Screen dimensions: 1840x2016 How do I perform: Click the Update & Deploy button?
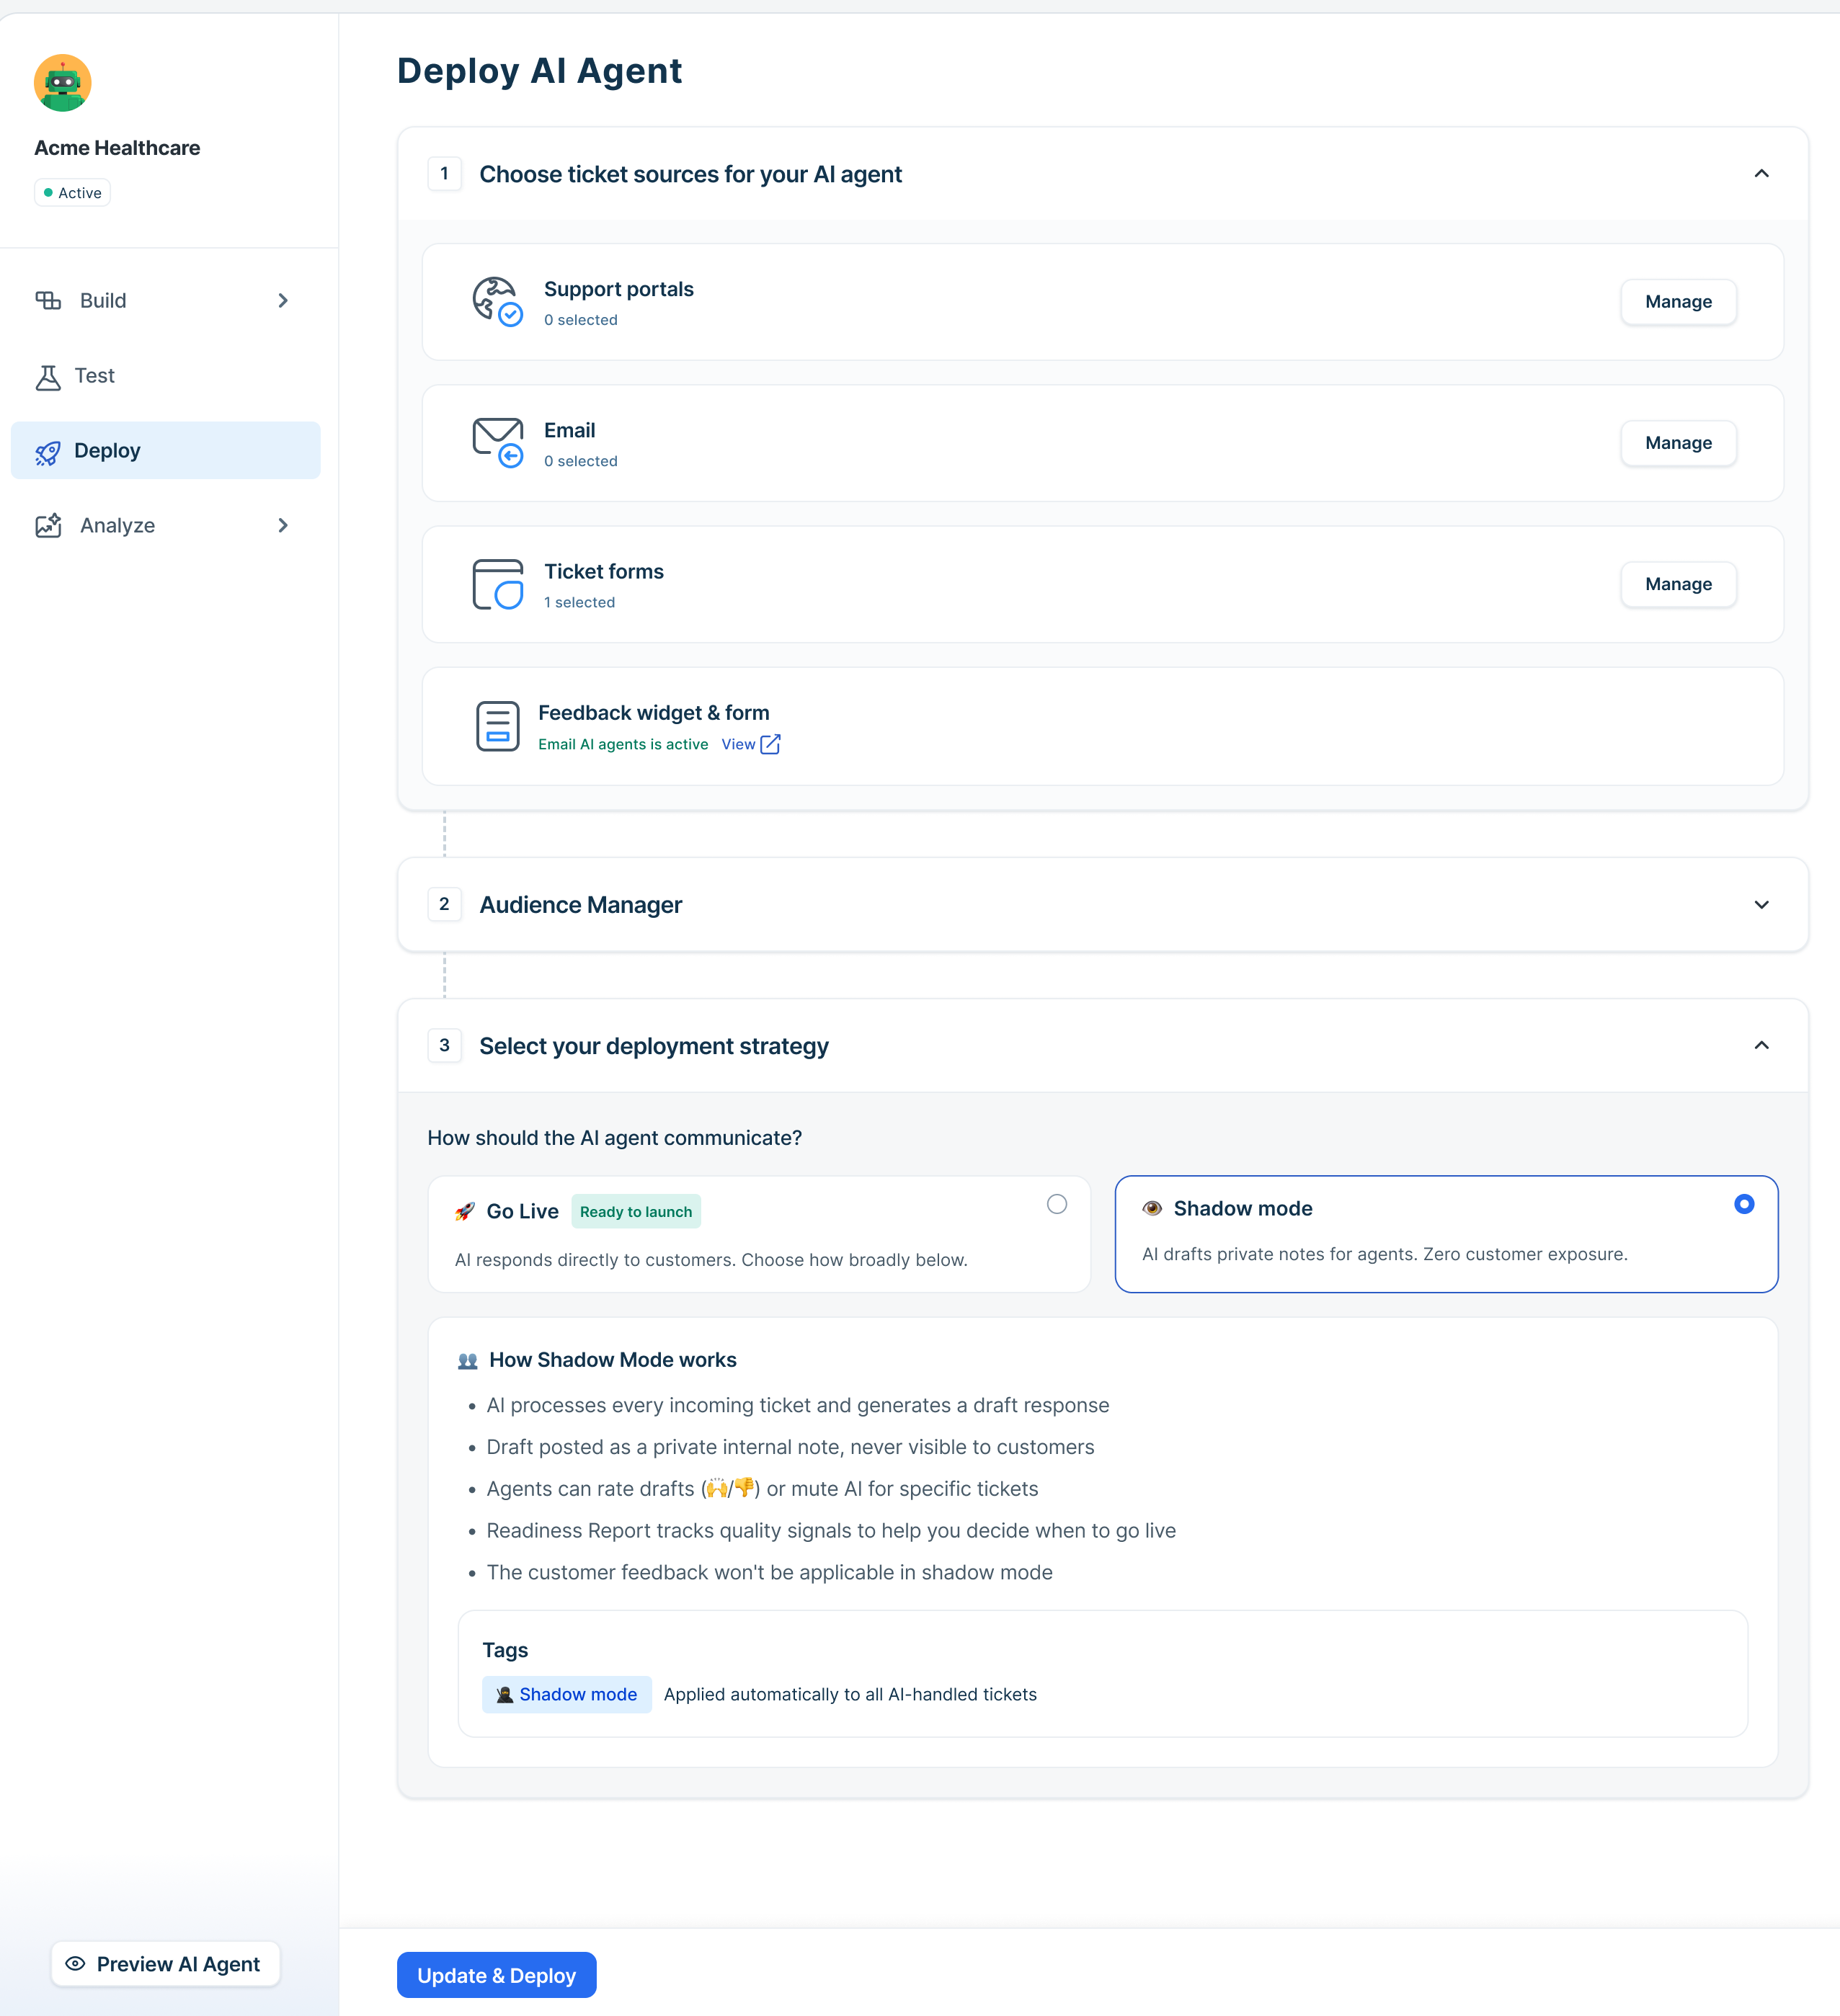[x=497, y=1975]
